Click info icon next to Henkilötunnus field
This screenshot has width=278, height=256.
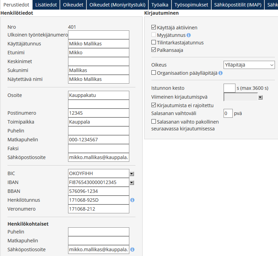pos(132,200)
